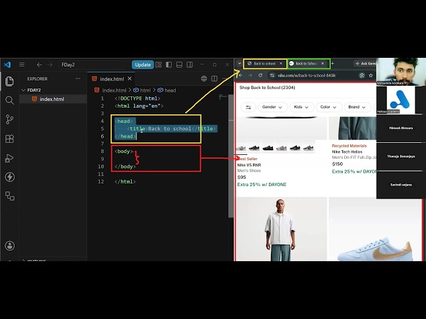Open the Nike V5 RNR product link
The image size is (426, 319).
[x=249, y=165]
